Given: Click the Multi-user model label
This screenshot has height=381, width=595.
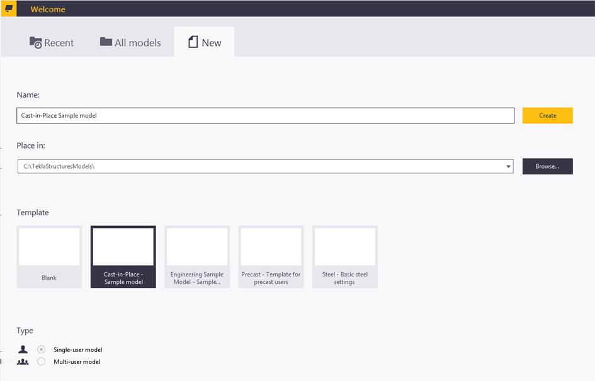Looking at the screenshot, I should 77,361.
